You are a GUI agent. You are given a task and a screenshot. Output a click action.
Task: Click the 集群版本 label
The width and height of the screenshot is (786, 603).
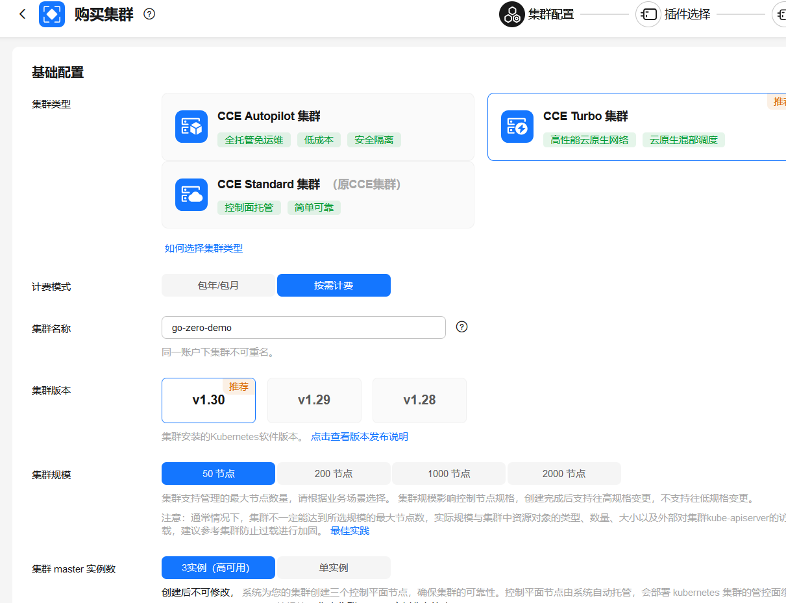point(51,390)
